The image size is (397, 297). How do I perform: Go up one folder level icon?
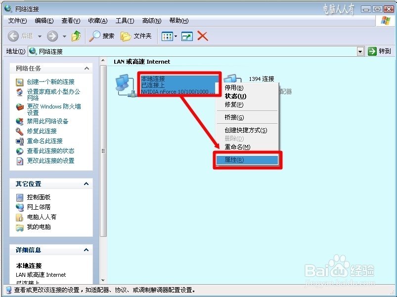point(76,36)
